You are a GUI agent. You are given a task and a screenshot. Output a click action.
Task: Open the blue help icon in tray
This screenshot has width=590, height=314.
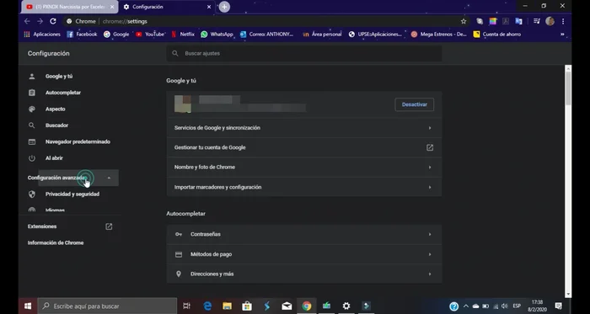click(454, 306)
